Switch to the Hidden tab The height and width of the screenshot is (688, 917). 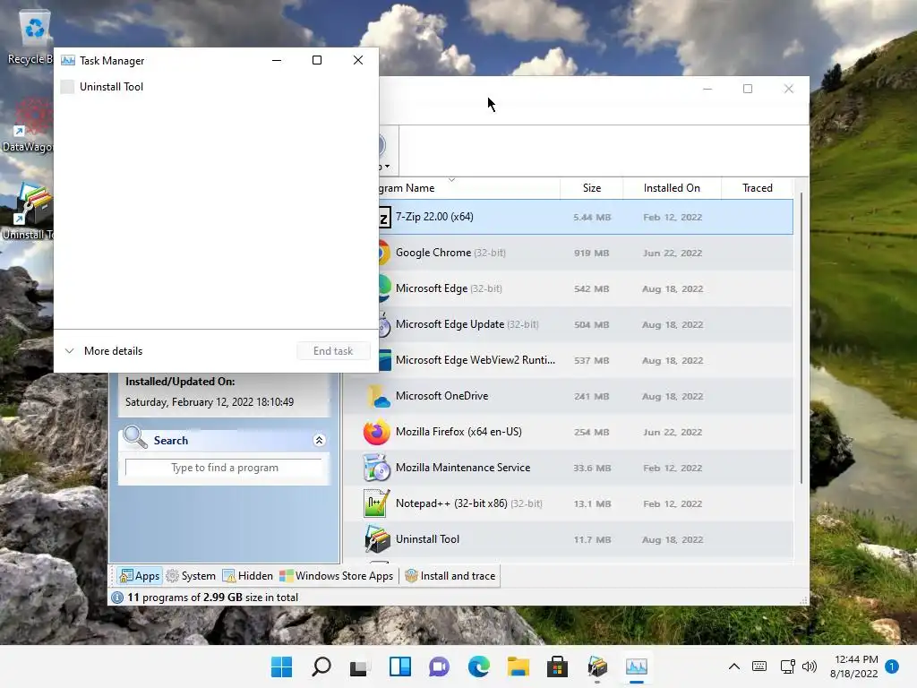247,576
